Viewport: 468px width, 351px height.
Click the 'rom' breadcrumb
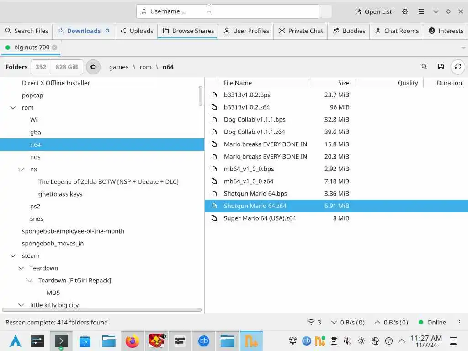146,67
